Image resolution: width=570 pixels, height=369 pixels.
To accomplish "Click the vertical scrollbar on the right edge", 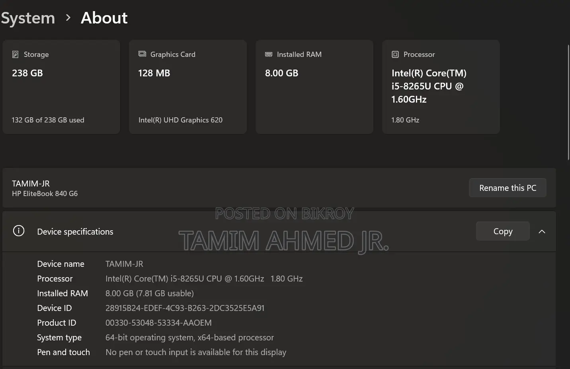I will coord(568,103).
